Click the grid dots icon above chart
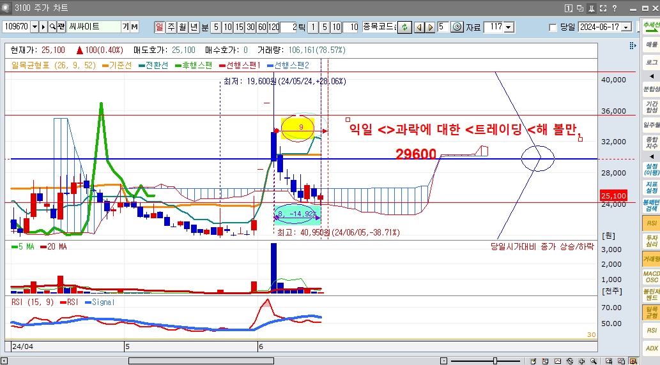Viewport: 660px width, 365px height. [x=633, y=45]
